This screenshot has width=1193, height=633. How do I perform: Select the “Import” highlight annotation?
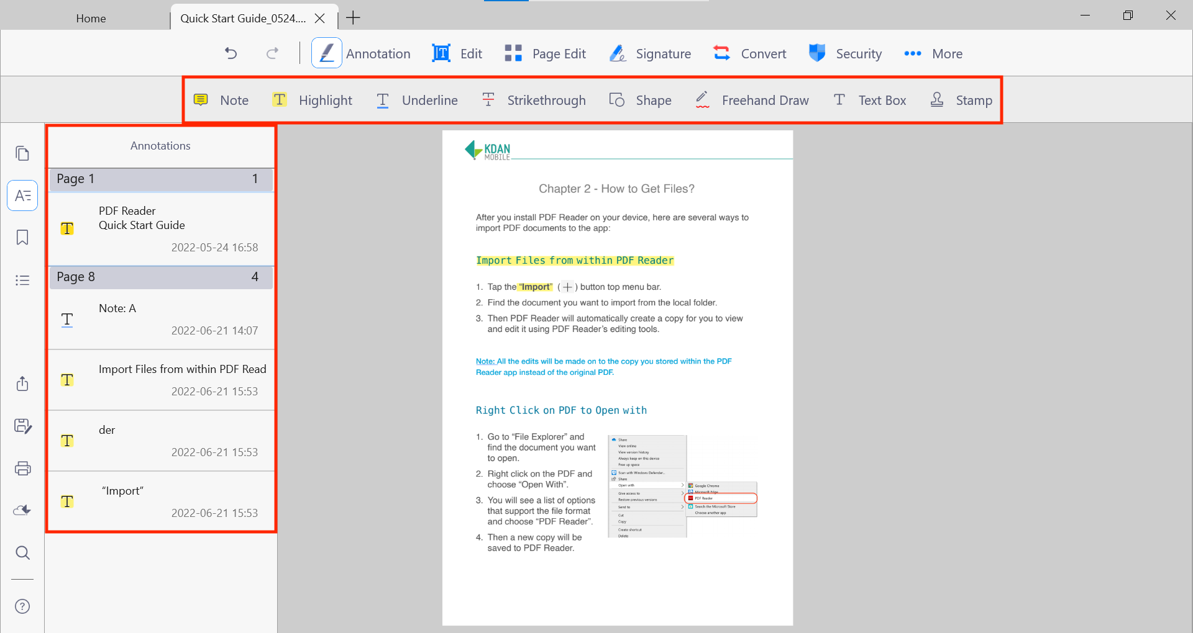click(161, 501)
